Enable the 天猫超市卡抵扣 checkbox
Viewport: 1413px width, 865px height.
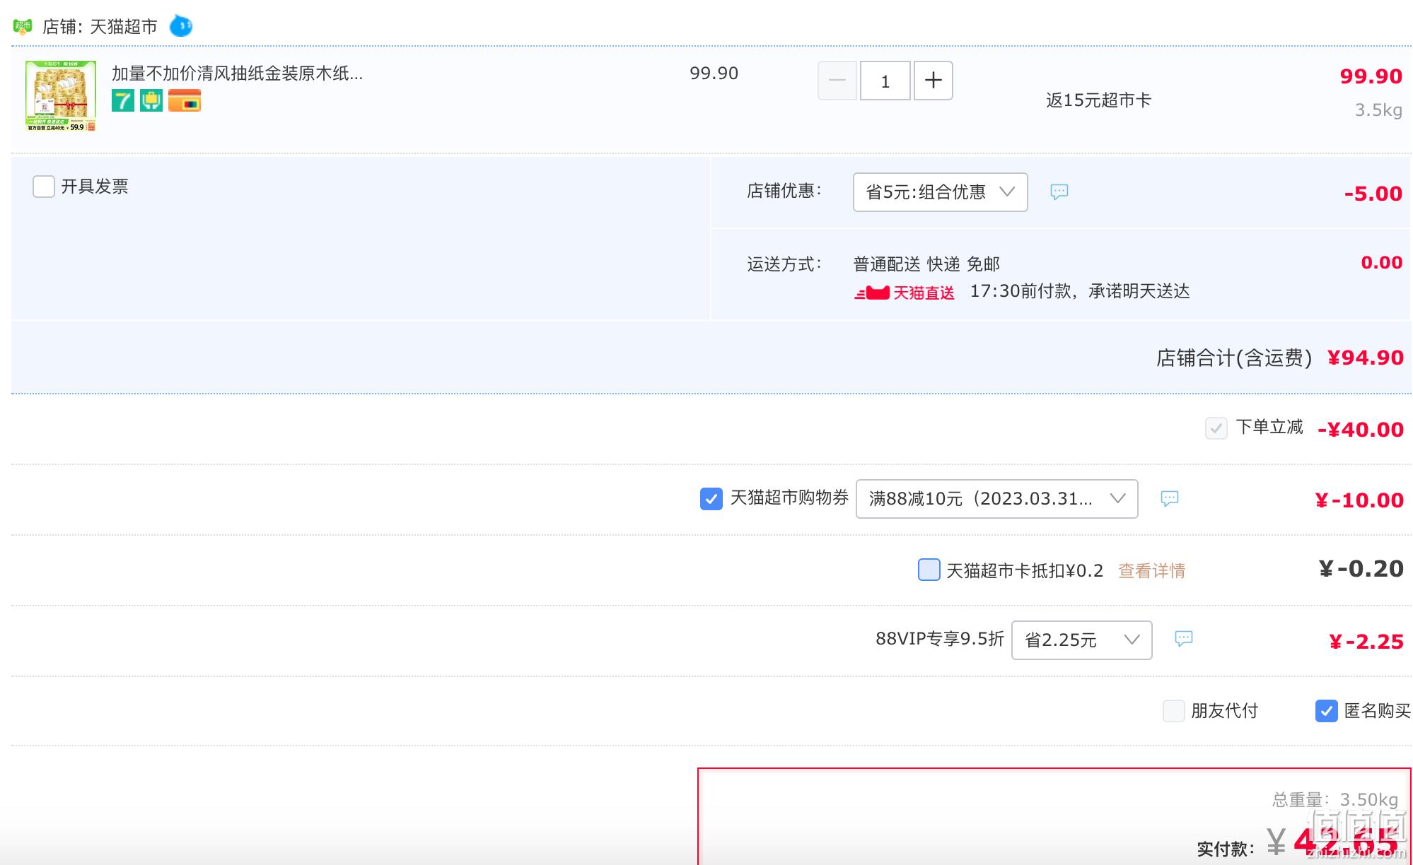(x=929, y=570)
